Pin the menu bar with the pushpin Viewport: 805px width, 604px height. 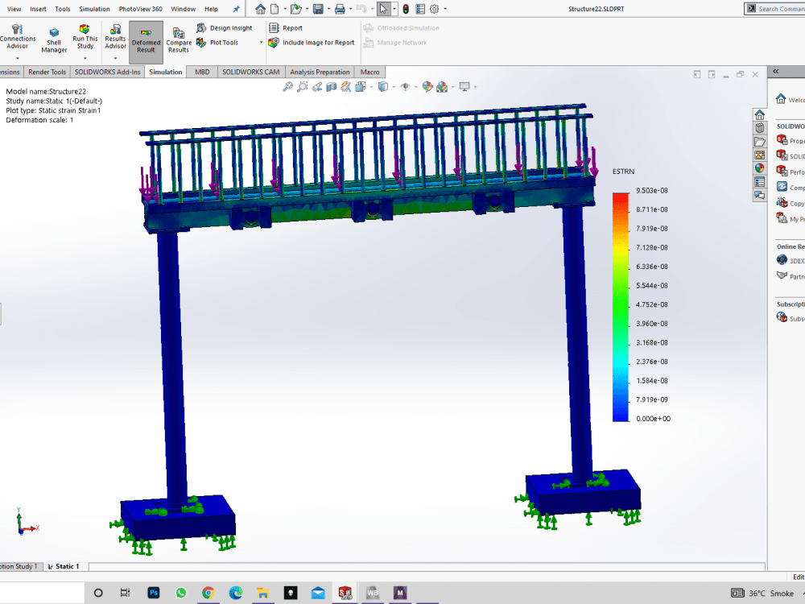(237, 9)
